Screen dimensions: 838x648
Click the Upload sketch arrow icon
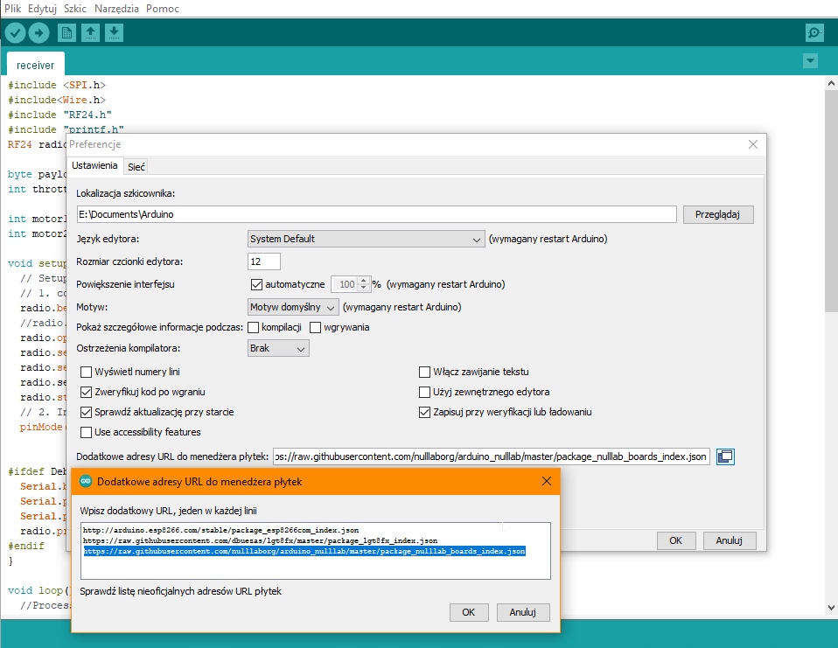click(38, 33)
